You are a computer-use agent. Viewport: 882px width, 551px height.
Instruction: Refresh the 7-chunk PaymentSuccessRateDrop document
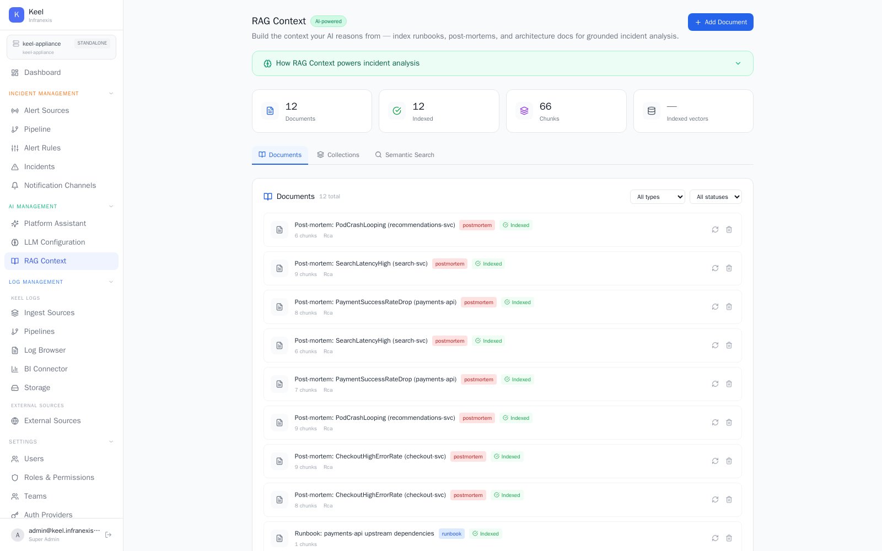click(715, 384)
